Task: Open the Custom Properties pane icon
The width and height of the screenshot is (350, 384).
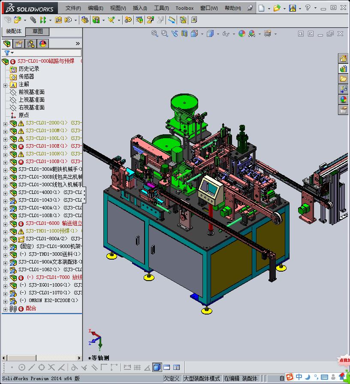Action: [x=343, y=110]
